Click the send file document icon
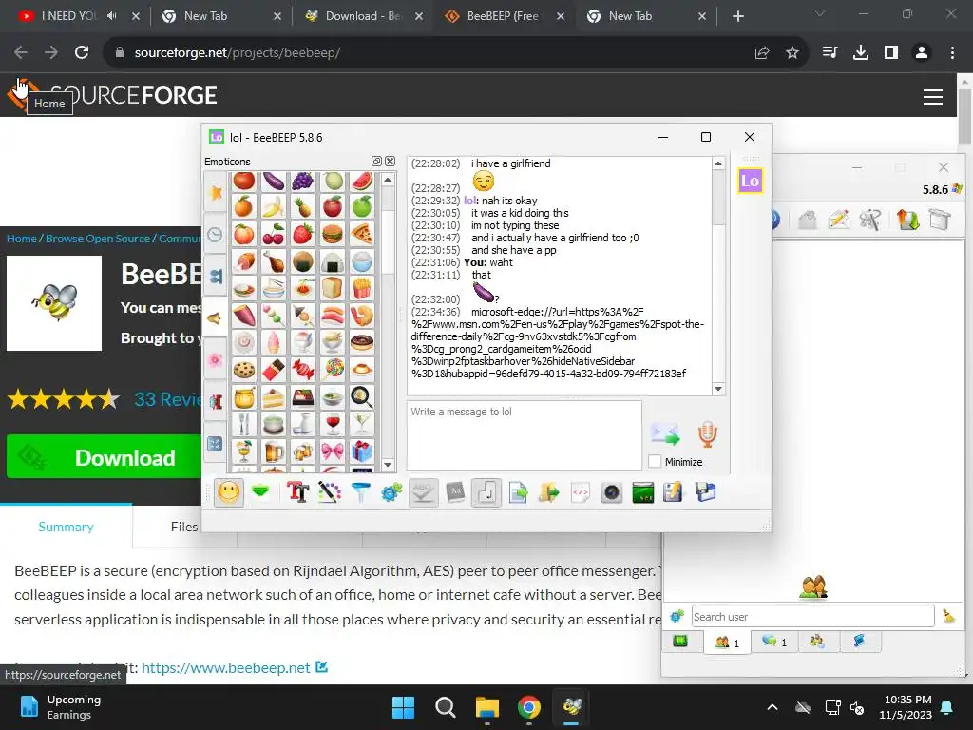The height and width of the screenshot is (730, 973). (518, 493)
